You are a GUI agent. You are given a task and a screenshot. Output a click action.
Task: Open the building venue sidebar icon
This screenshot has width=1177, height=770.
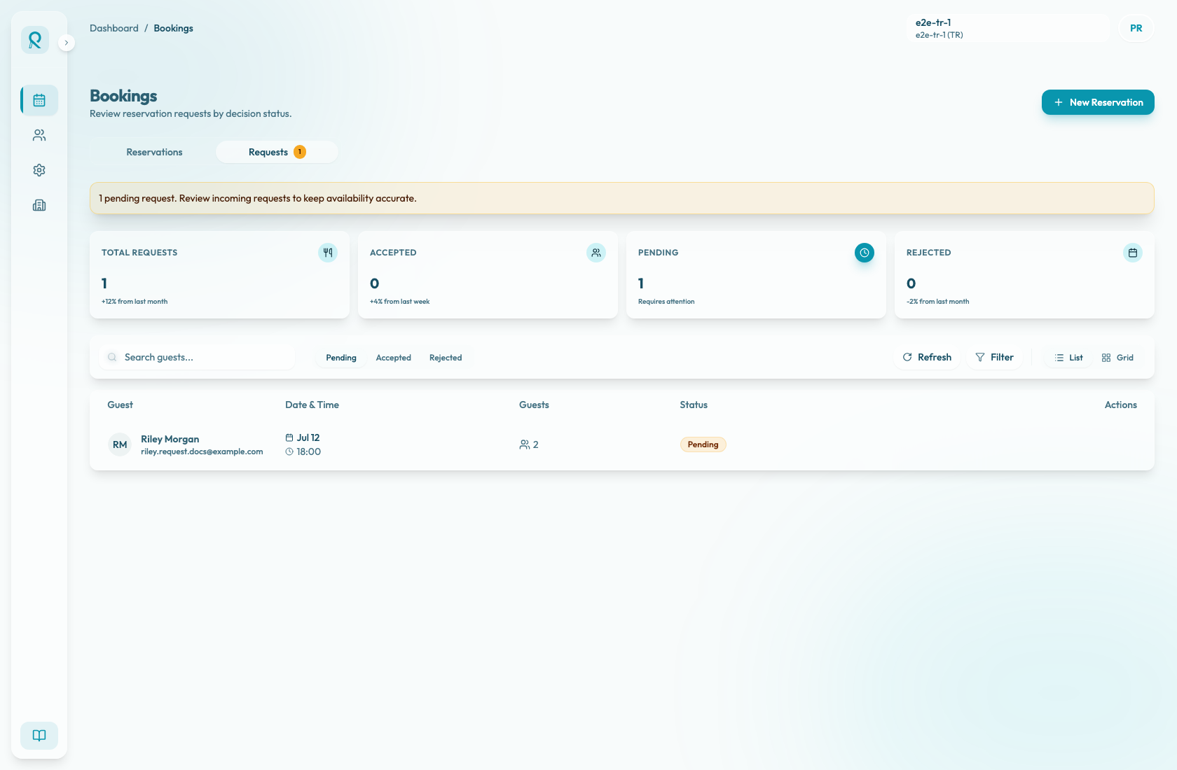point(39,205)
